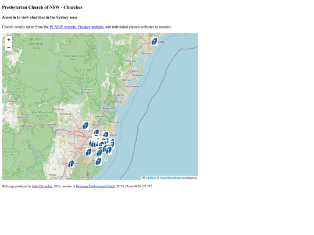
Task: Select church marker northwest of Hornsby label
Action: pyautogui.click(x=85, y=126)
